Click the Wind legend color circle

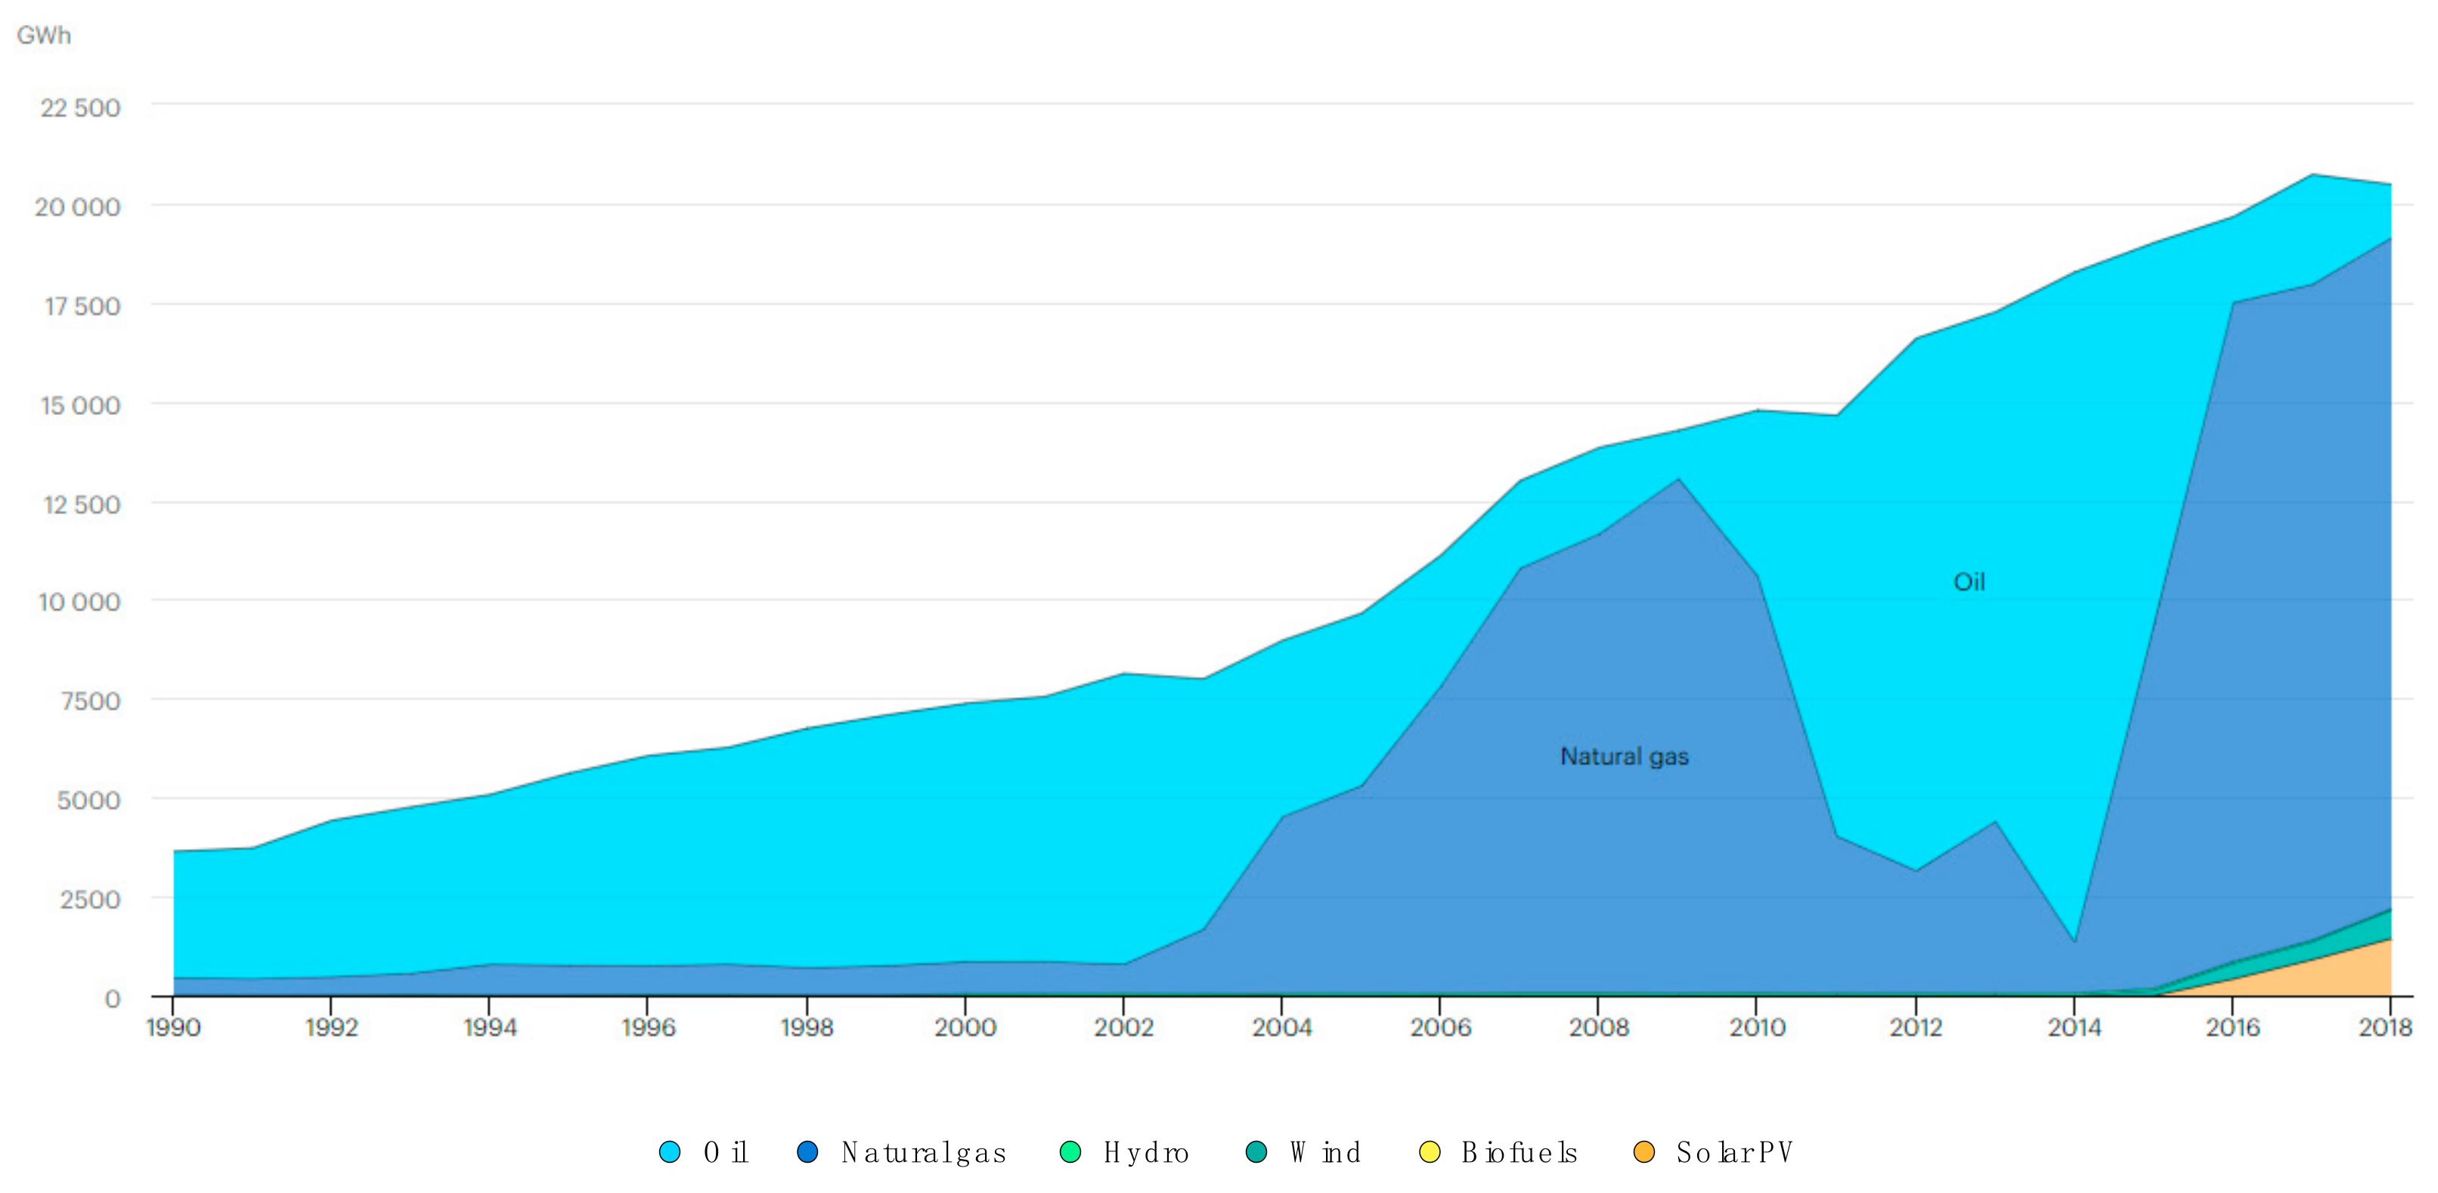(x=1256, y=1152)
